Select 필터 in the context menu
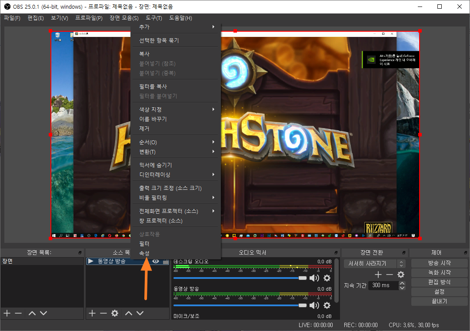470x331 pixels. pyautogui.click(x=177, y=244)
